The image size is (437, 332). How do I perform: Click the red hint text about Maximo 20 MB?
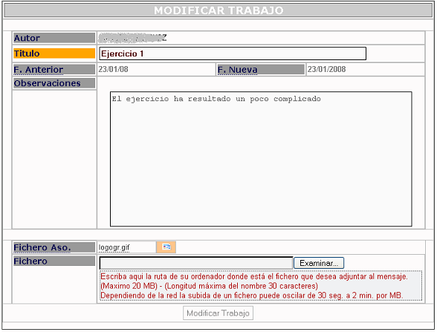pyautogui.click(x=209, y=286)
